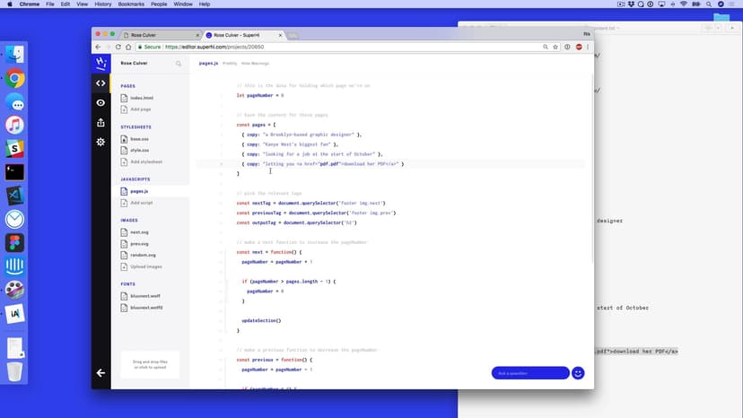Select style.css in the Stylesheets list
The width and height of the screenshot is (743, 418).
[x=139, y=150]
